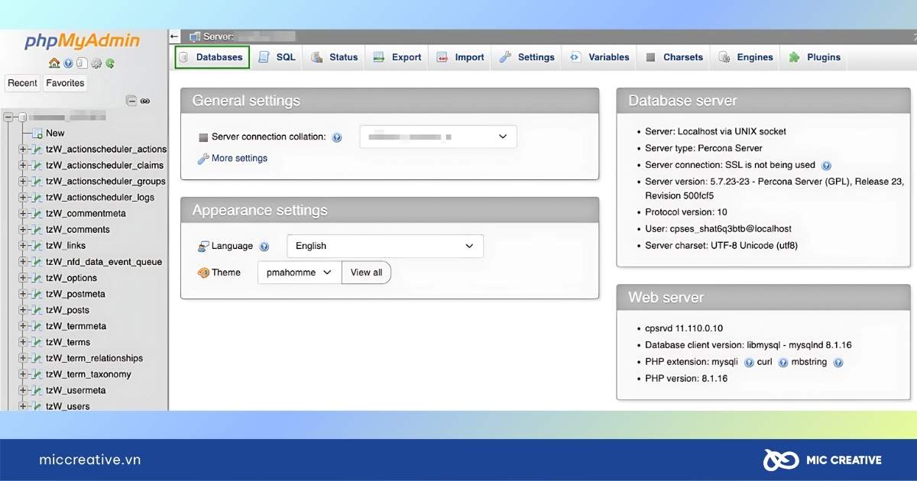The height and width of the screenshot is (481, 917).
Task: Click the left arrow beside Server breadcrumb
Action: point(175,36)
